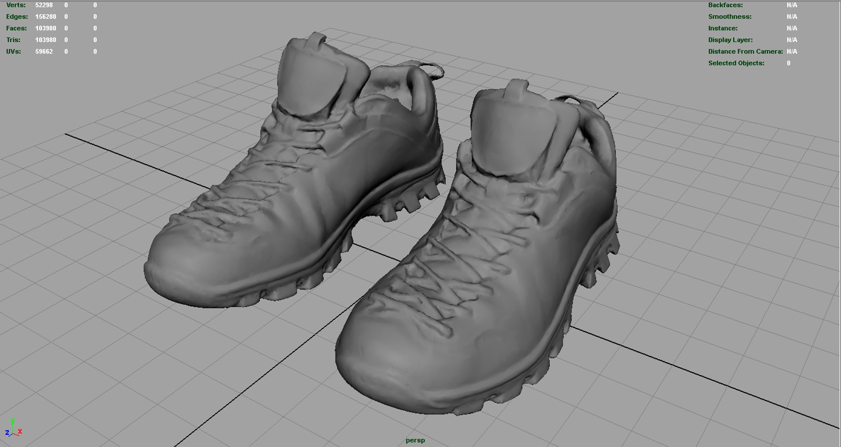Click the XYZ axis orientation gizmo
Image resolution: width=841 pixels, height=447 pixels.
14,428
